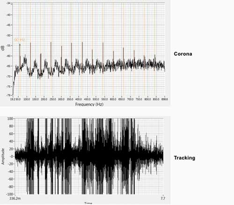Click the -80 tick on Amplitude axis
This screenshot has width=234, height=205.
[10, 187]
